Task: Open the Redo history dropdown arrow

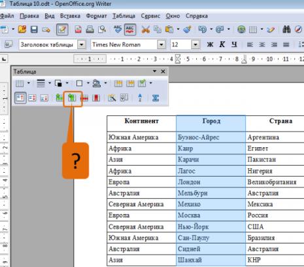Action: coord(229,29)
